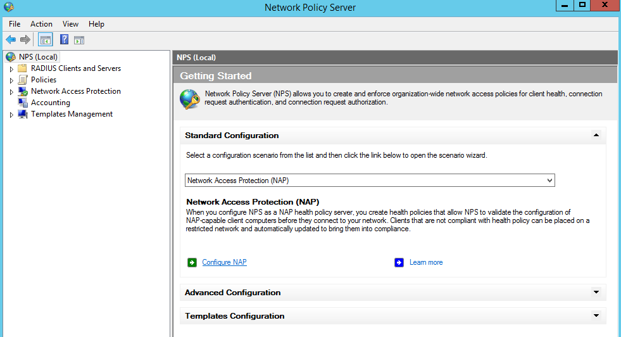This screenshot has width=621, height=337.
Task: Select the Templates Management label
Action: coord(72,114)
